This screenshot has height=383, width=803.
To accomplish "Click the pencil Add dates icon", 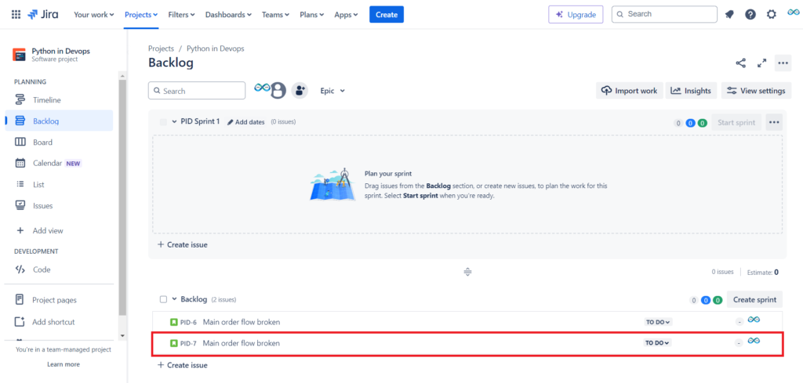I will pos(230,121).
